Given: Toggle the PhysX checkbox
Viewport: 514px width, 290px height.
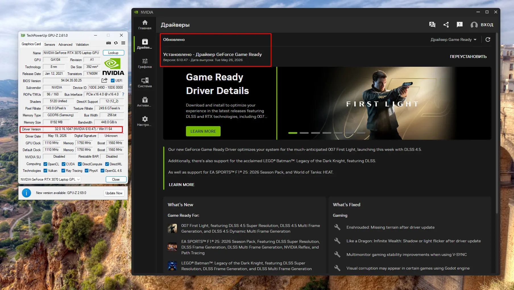Looking at the screenshot, I should [86, 171].
